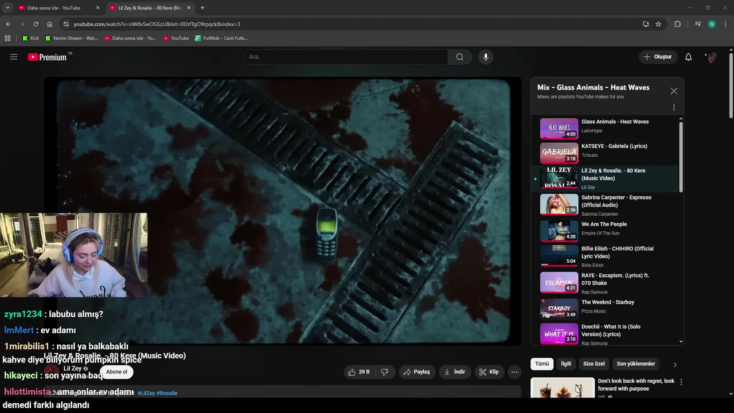This screenshot has width=734, height=413.
Task: Select the İlgili filter chip
Action: (566, 364)
